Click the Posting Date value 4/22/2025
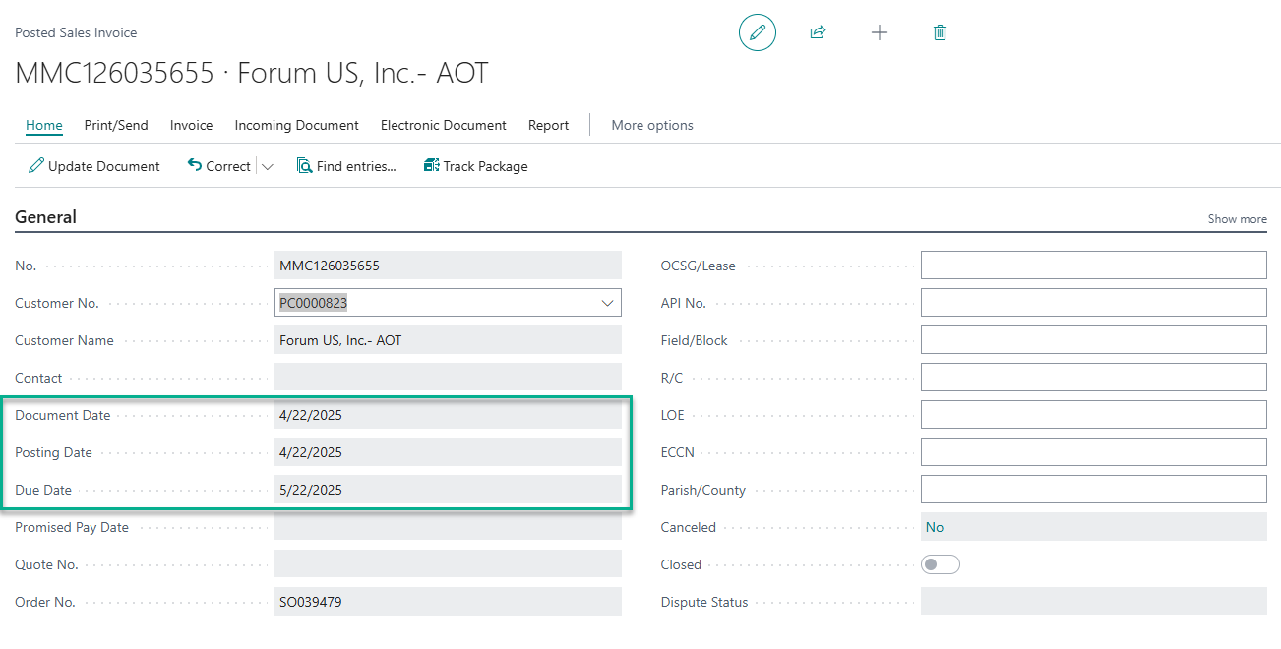This screenshot has width=1281, height=649. [x=448, y=452]
